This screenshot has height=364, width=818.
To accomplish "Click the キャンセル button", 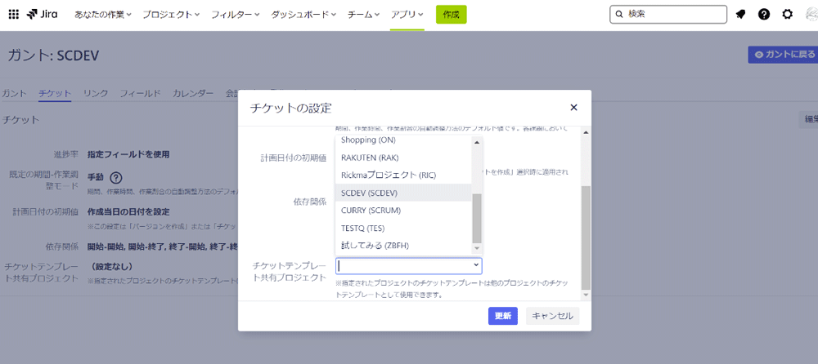I will pos(552,316).
